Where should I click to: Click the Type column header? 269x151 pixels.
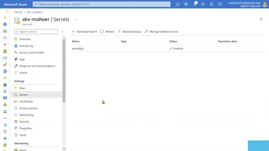[x=124, y=42]
